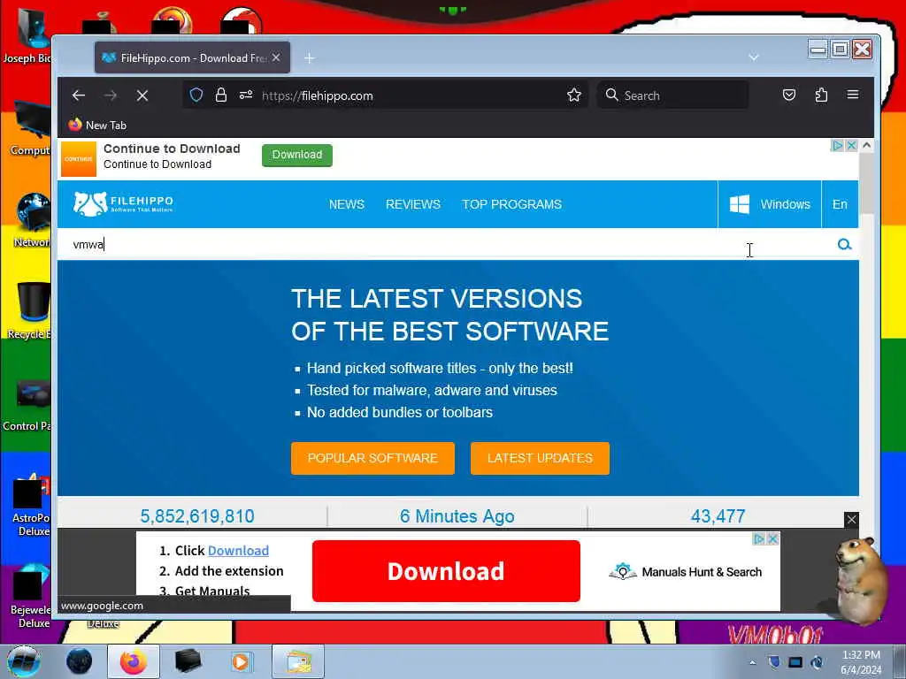Click the FileHippo logo
Screen dimensions: 906x679
122,204
